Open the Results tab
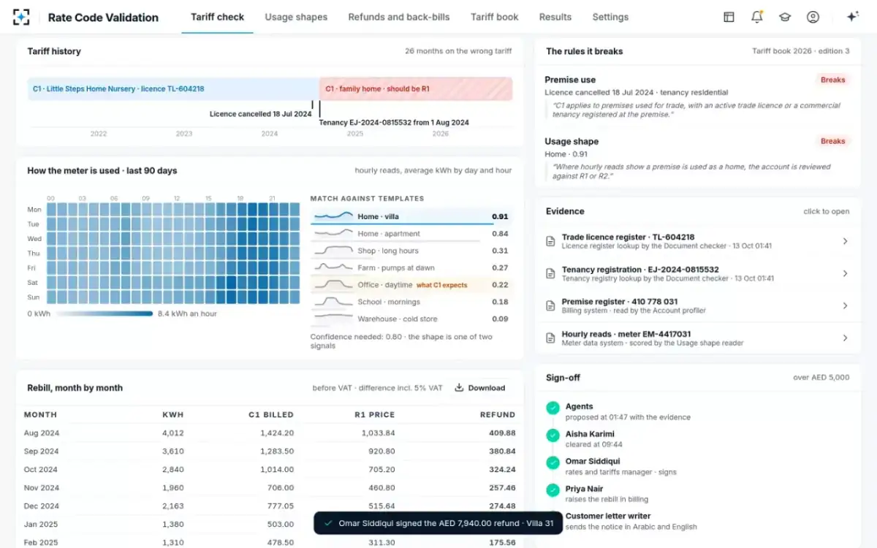Image resolution: width=877 pixels, height=548 pixels. click(555, 17)
